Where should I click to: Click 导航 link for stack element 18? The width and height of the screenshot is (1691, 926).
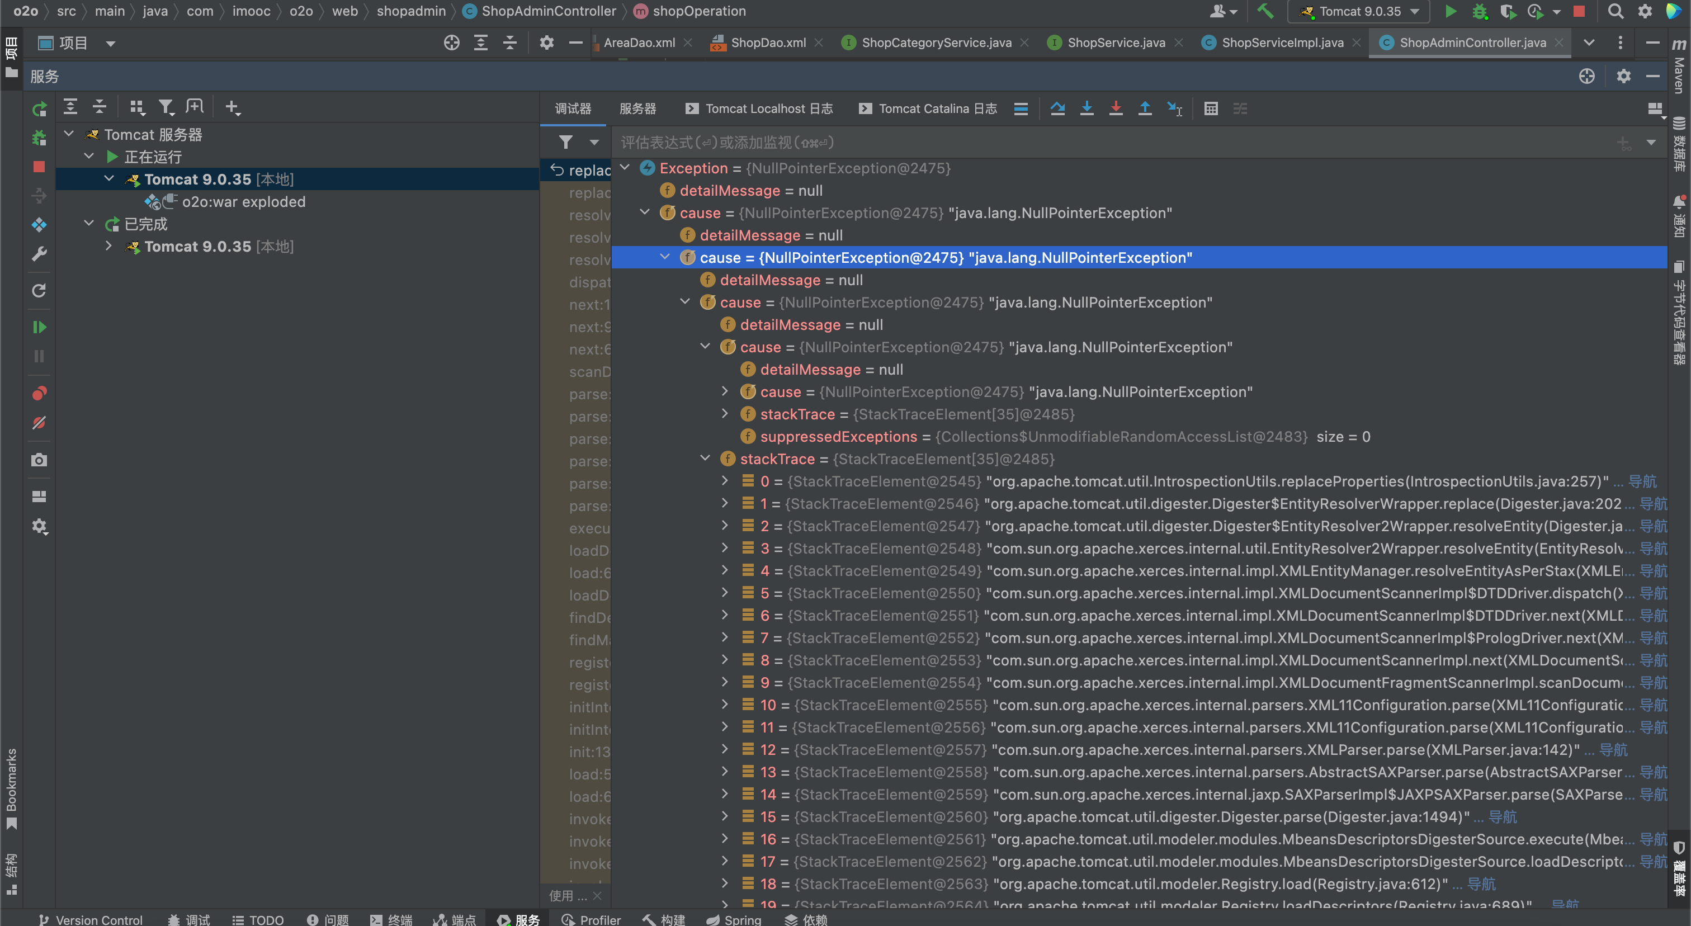(x=1482, y=884)
